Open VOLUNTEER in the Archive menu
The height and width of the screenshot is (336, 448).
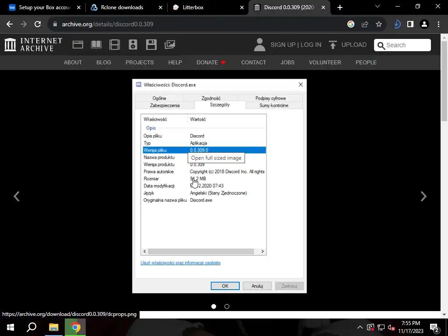coord(325,62)
